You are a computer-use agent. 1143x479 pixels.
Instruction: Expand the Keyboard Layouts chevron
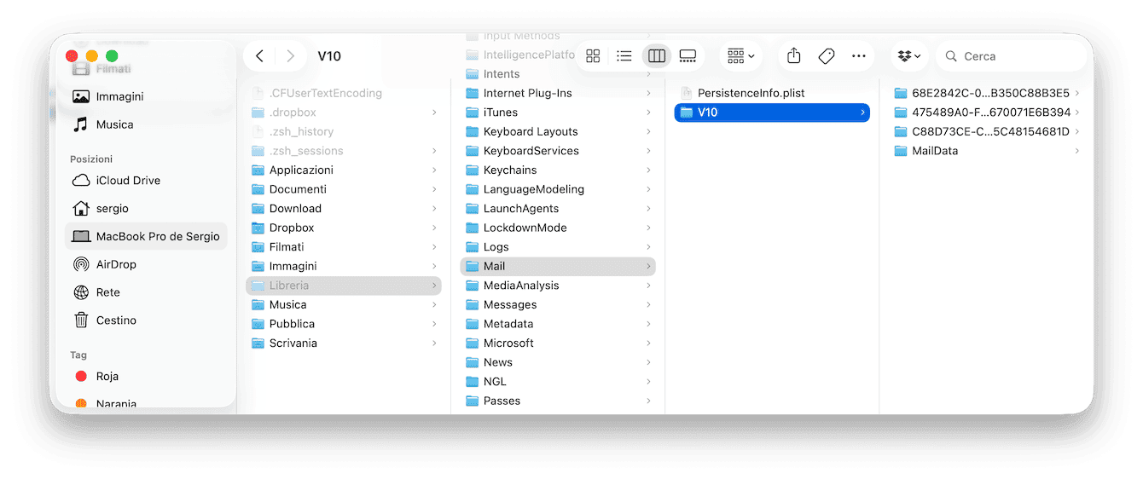click(x=648, y=131)
